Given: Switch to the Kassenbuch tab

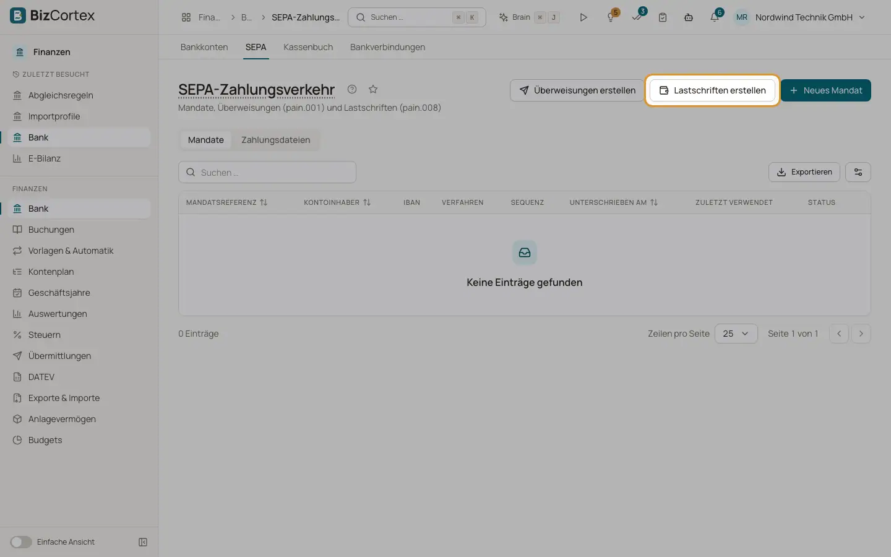Looking at the screenshot, I should coord(308,47).
